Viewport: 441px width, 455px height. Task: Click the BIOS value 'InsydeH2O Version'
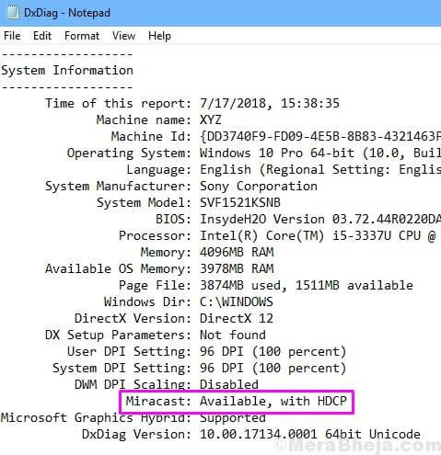(x=262, y=220)
